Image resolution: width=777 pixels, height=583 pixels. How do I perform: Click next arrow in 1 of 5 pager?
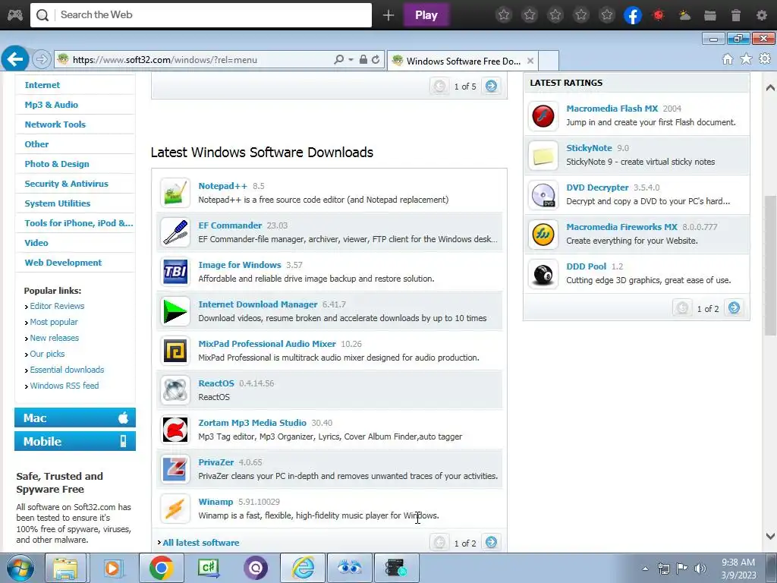(491, 87)
